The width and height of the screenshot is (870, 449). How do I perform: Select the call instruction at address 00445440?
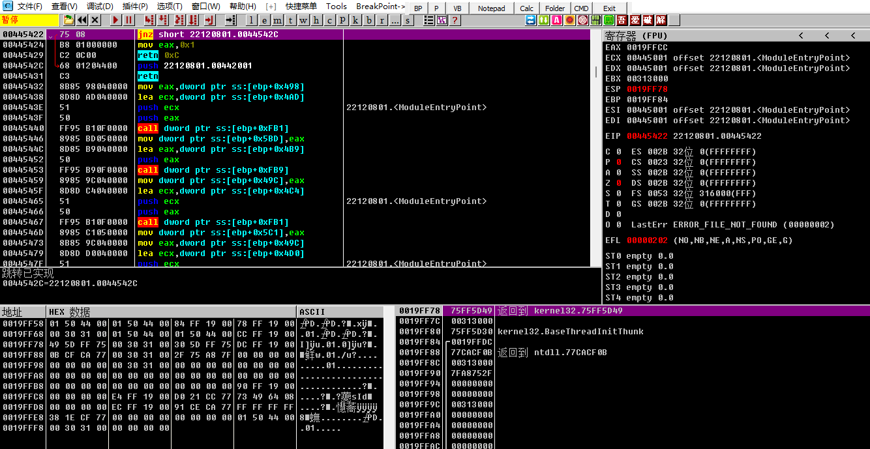148,128
